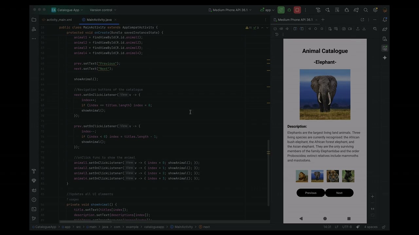Open the Version control dropdown

click(103, 10)
